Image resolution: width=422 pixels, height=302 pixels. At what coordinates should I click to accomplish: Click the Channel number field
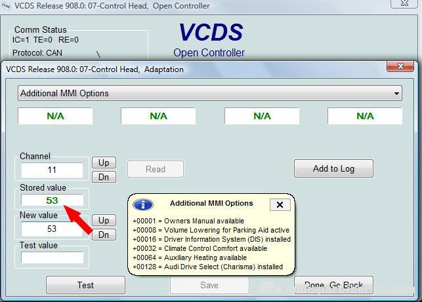coord(52,170)
